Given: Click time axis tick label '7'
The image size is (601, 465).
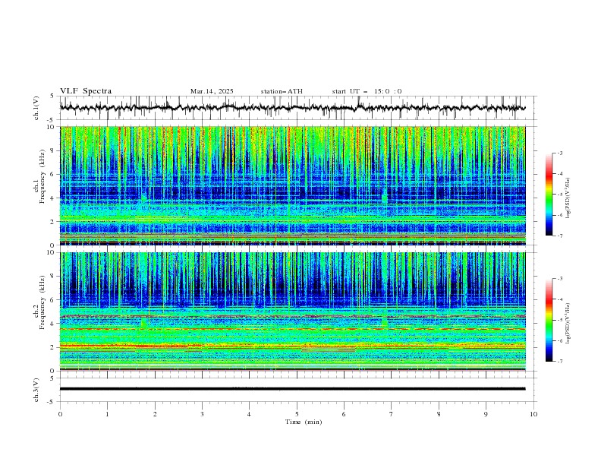Looking at the screenshot, I should pos(392,414).
